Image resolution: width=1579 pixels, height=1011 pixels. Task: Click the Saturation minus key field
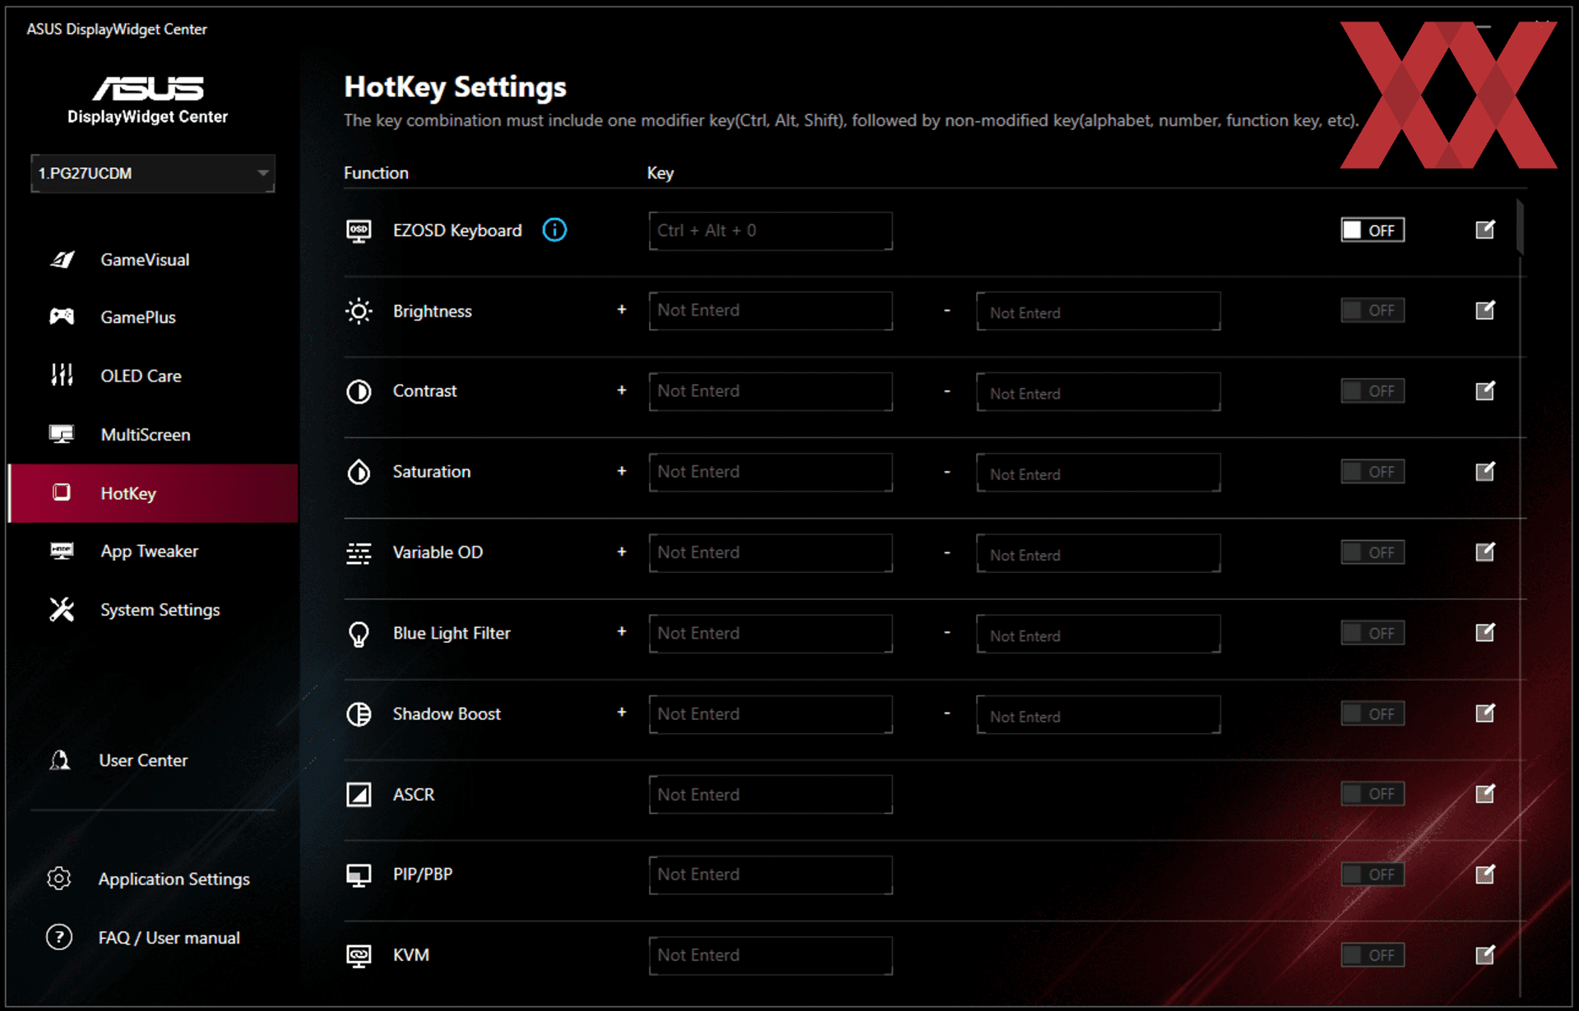[x=1098, y=472]
